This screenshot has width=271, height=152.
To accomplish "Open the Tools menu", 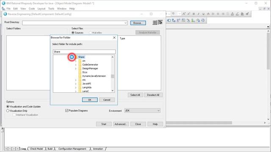I will coord(51,8).
